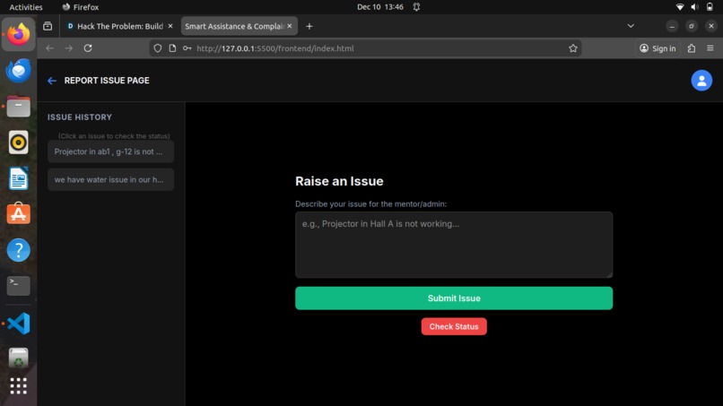Open new browser tab
Viewport: 723px width, 406px height.
(x=309, y=26)
